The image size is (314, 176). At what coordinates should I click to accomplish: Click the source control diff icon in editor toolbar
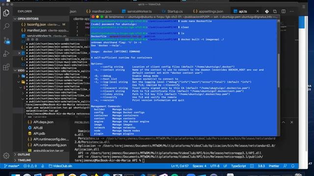(267, 11)
